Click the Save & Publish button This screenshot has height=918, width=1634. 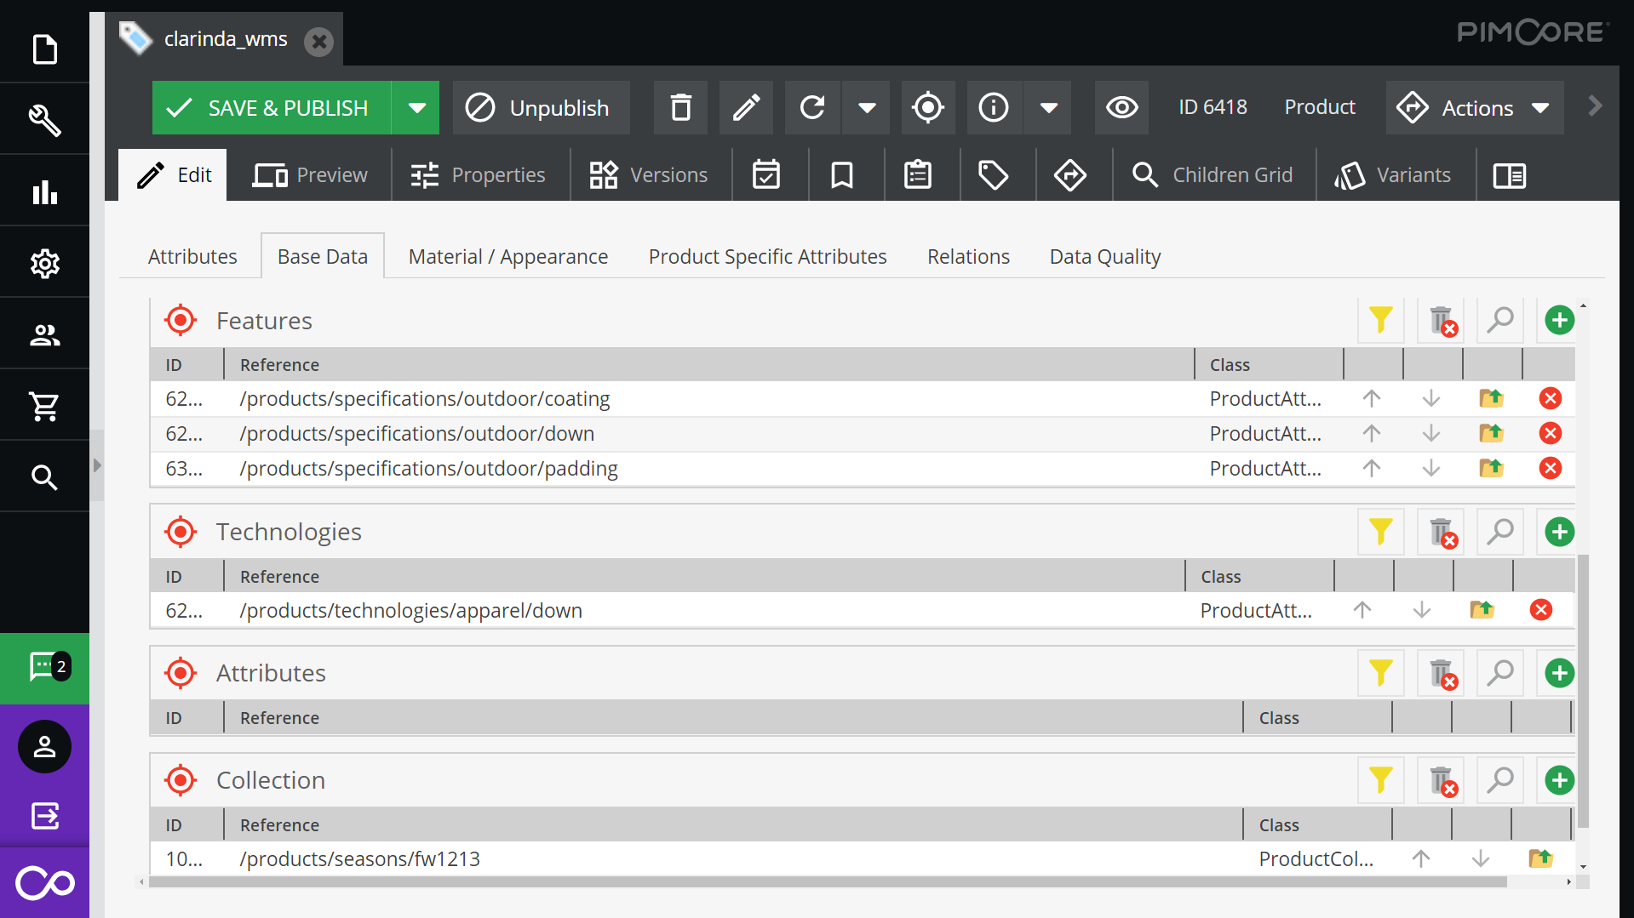(x=272, y=108)
